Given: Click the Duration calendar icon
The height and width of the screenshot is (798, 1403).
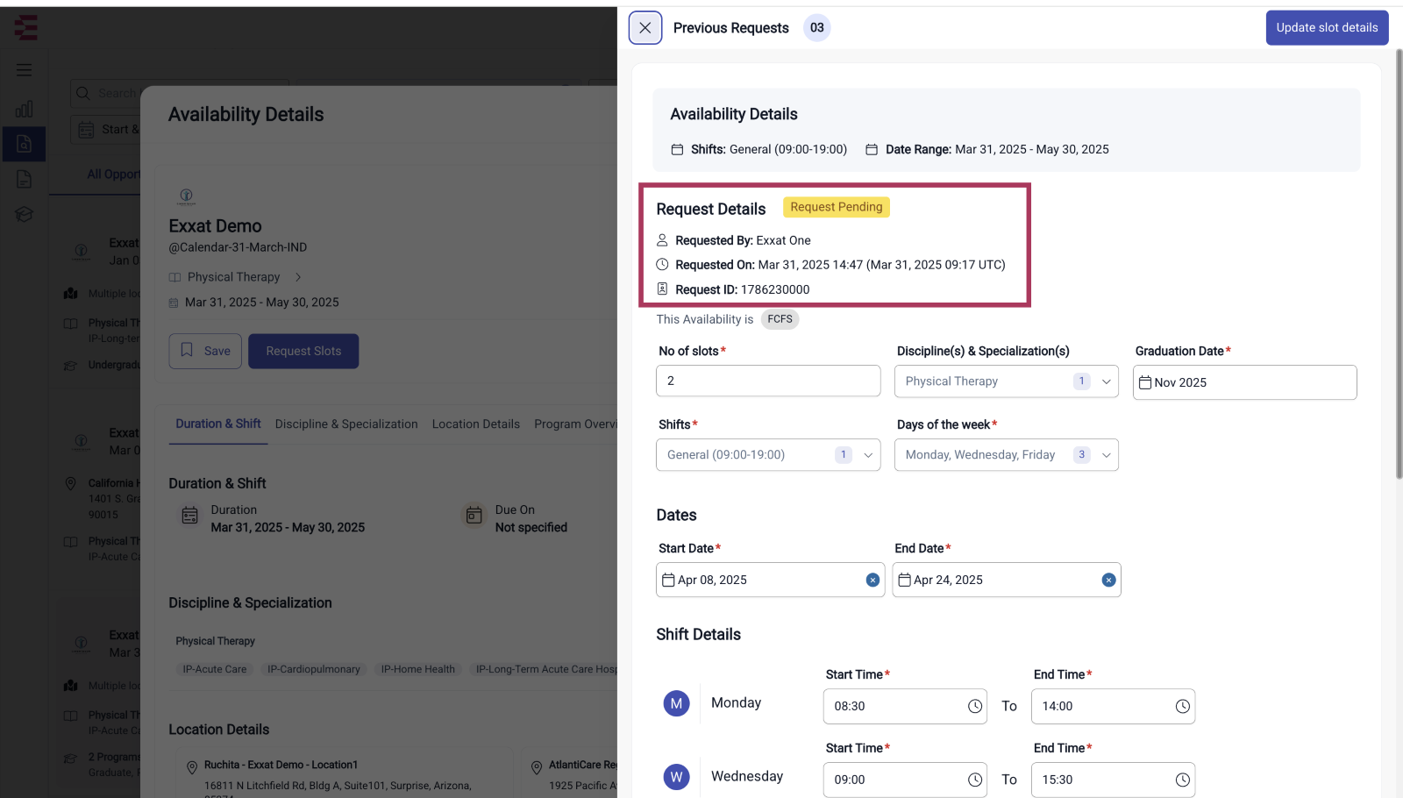Looking at the screenshot, I should pos(189,516).
